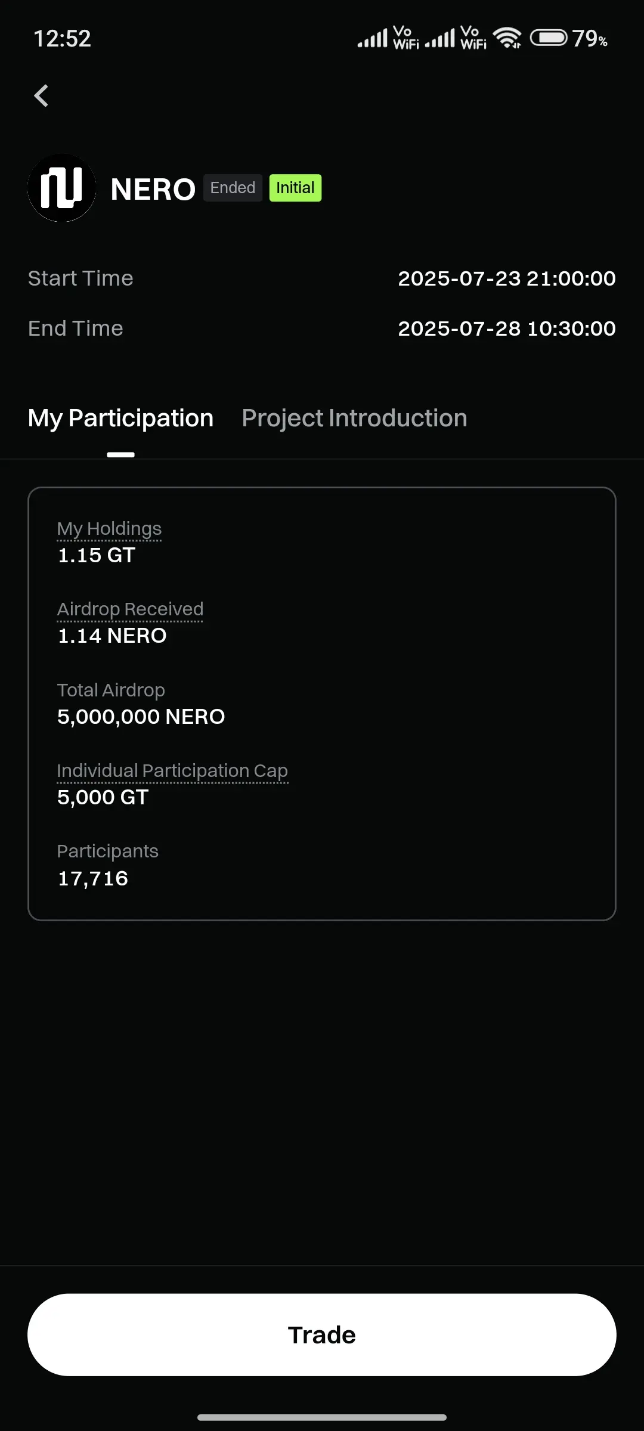Tap the second VoWiFi signal icon
644x1431 pixels.
[x=473, y=38]
